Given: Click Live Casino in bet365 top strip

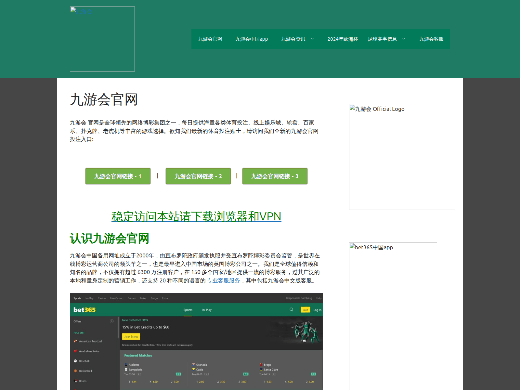Looking at the screenshot, I should [117, 298].
